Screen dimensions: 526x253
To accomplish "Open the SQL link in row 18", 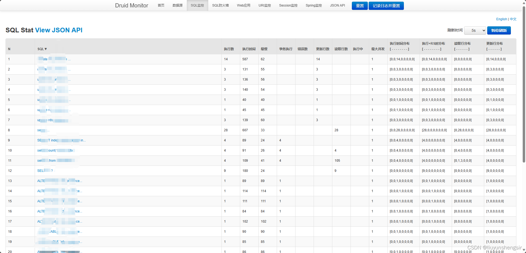I will (x=60, y=232).
